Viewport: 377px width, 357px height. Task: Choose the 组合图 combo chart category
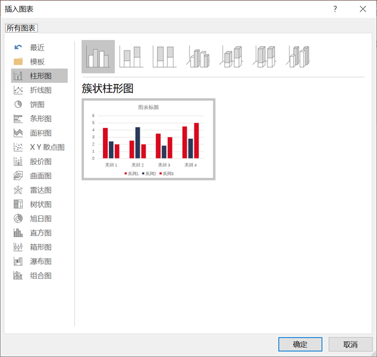[39, 275]
